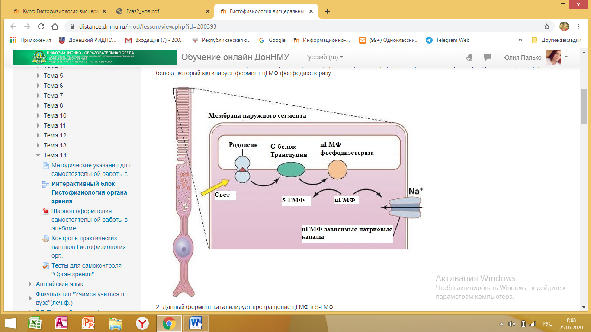Collapse the Тема 14 section
This screenshot has width=591, height=332.
point(39,155)
